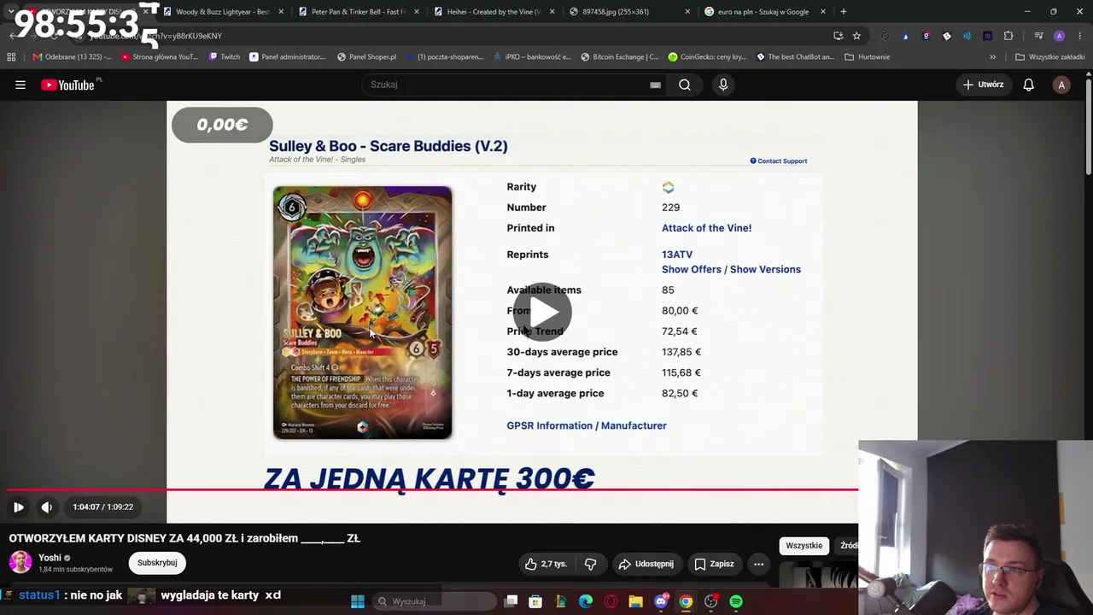The image size is (1093, 615).
Task: Open the iPKO bankowość bookmark
Action: coord(531,57)
